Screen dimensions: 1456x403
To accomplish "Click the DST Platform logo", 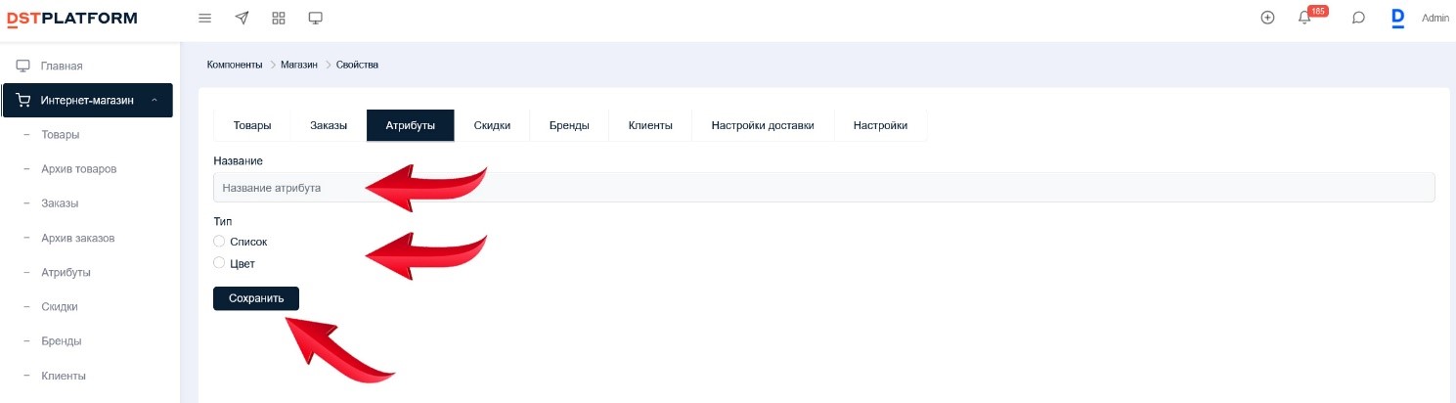I will click(x=72, y=18).
